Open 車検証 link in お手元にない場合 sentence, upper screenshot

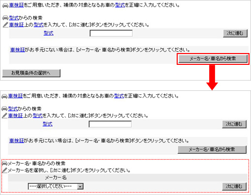click(x=18, y=50)
